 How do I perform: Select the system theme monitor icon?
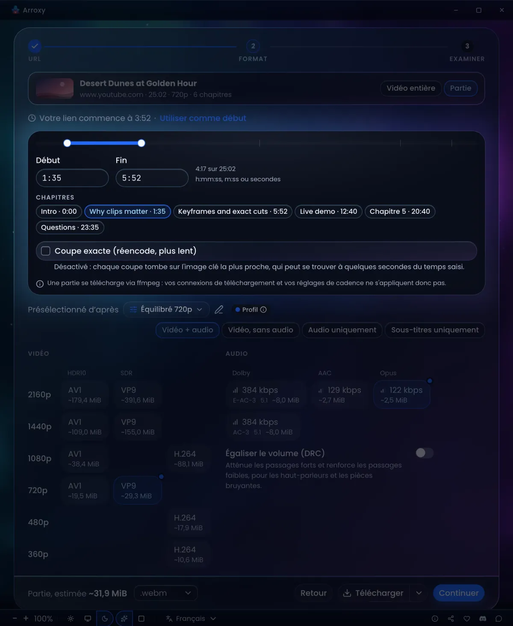click(x=88, y=618)
